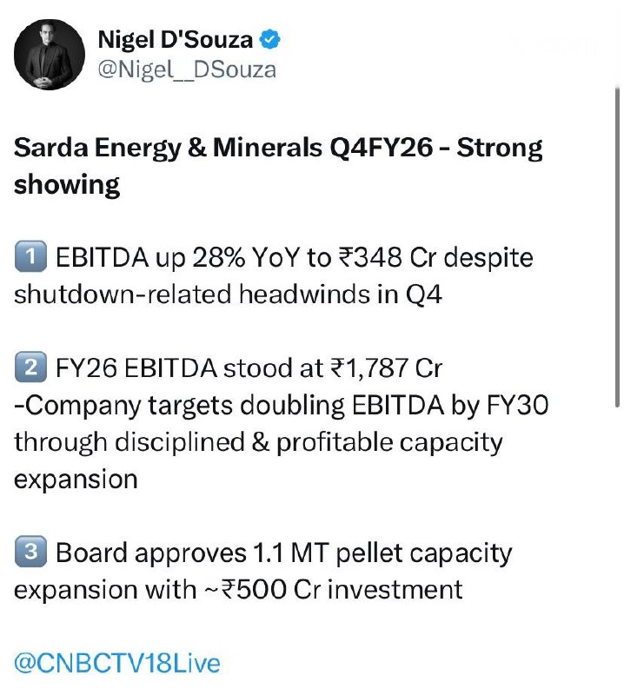624x695 pixels.
Task: Click the 'shutdown-related headwinds in Q4' line
Action: pos(228,294)
